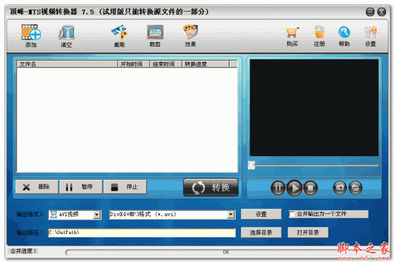Click the 结束时间 column header
This screenshot has height=263, width=395.
click(166, 64)
